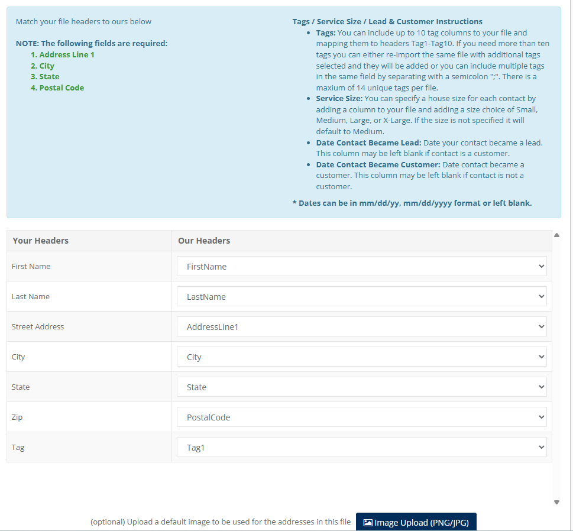The width and height of the screenshot is (573, 531).
Task: Click the Image Upload (PNG/JPG) button
Action: (416, 522)
